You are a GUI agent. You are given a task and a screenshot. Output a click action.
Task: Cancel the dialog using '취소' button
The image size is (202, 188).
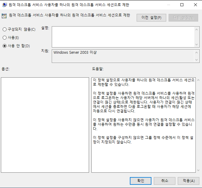pyautogui.click(x=165, y=181)
